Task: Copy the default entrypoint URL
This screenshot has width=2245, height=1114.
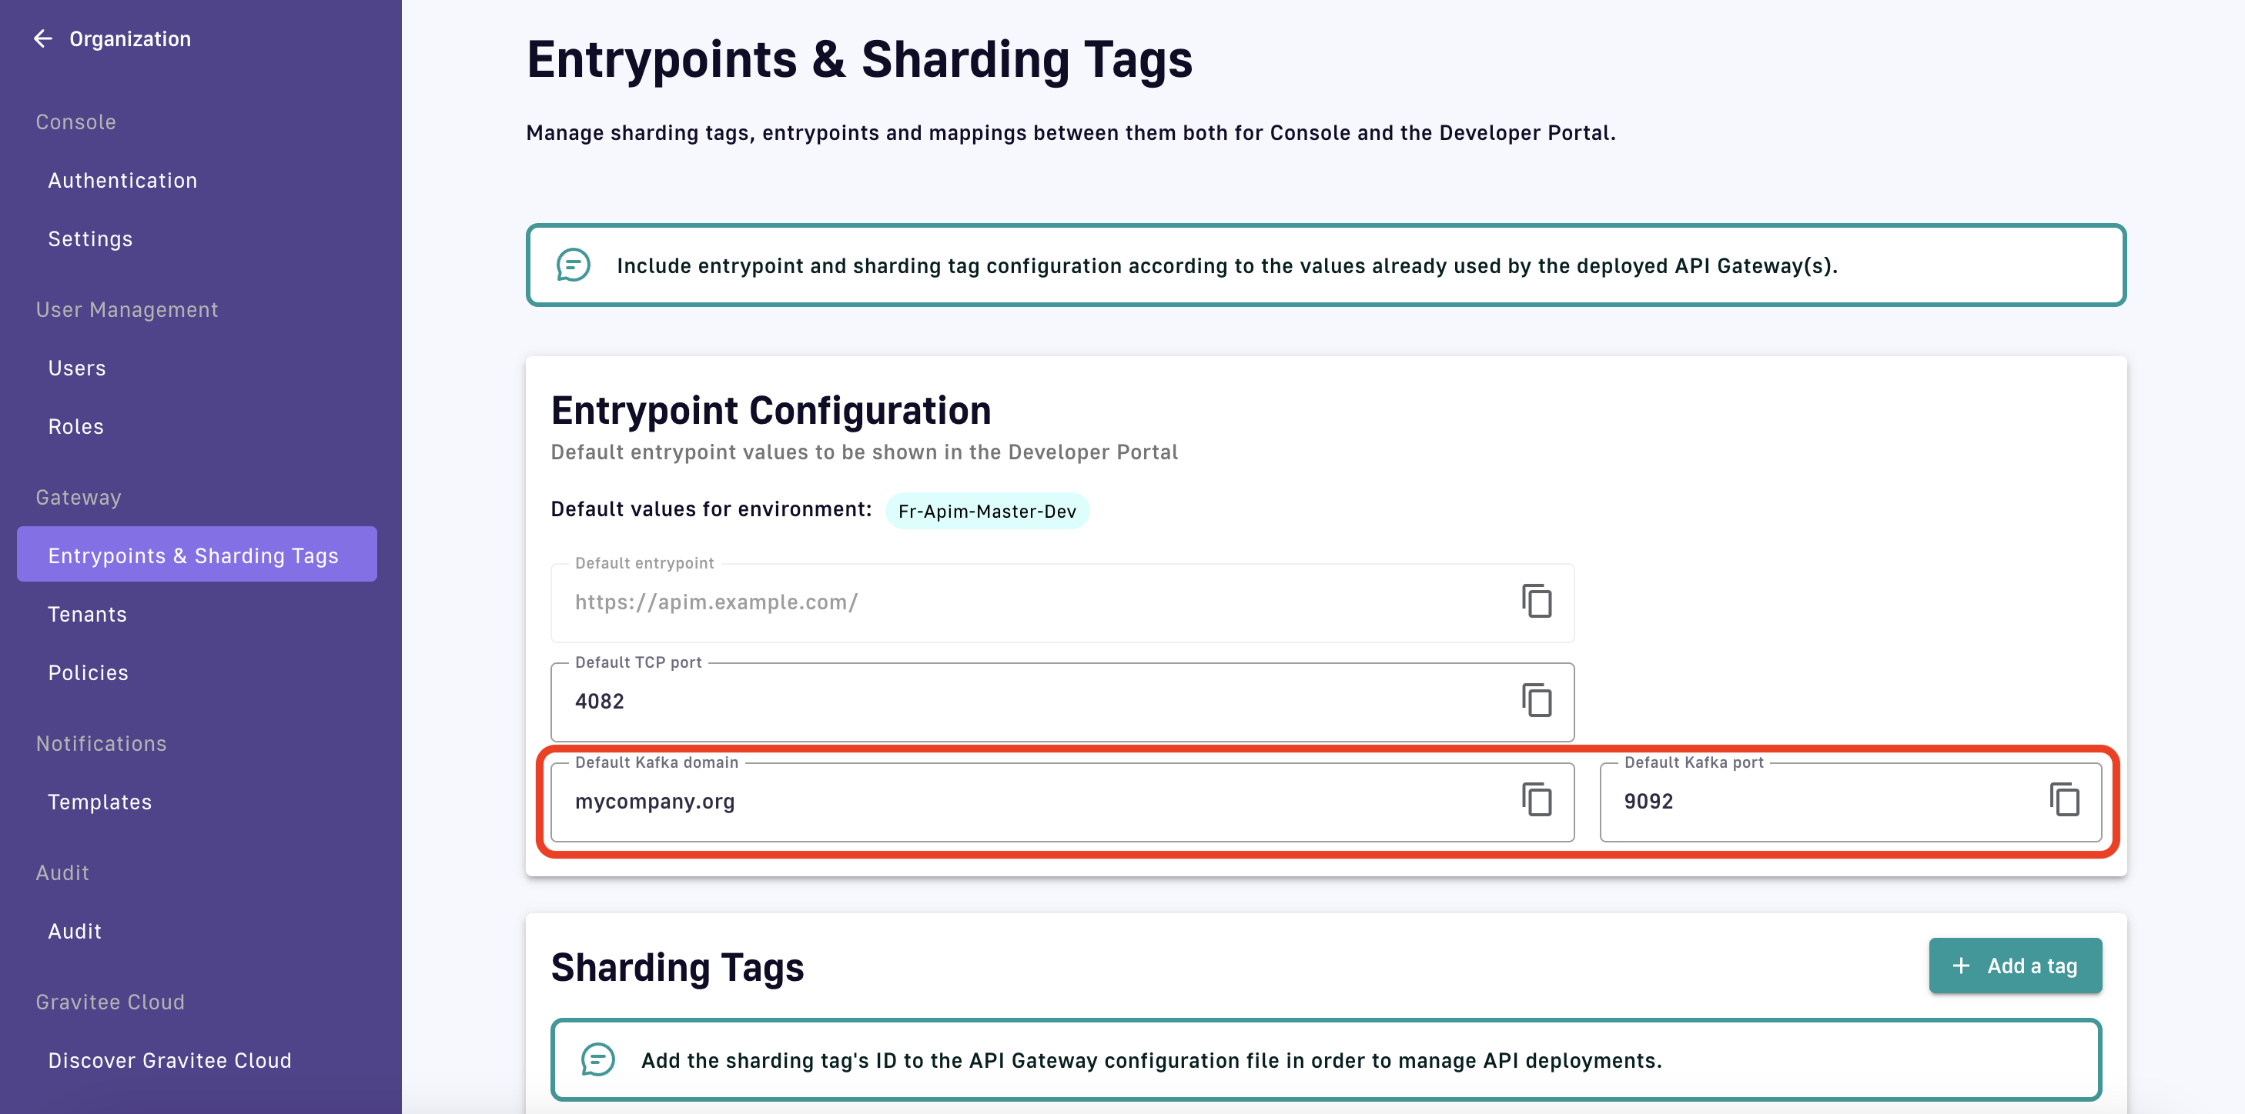Action: (1537, 602)
